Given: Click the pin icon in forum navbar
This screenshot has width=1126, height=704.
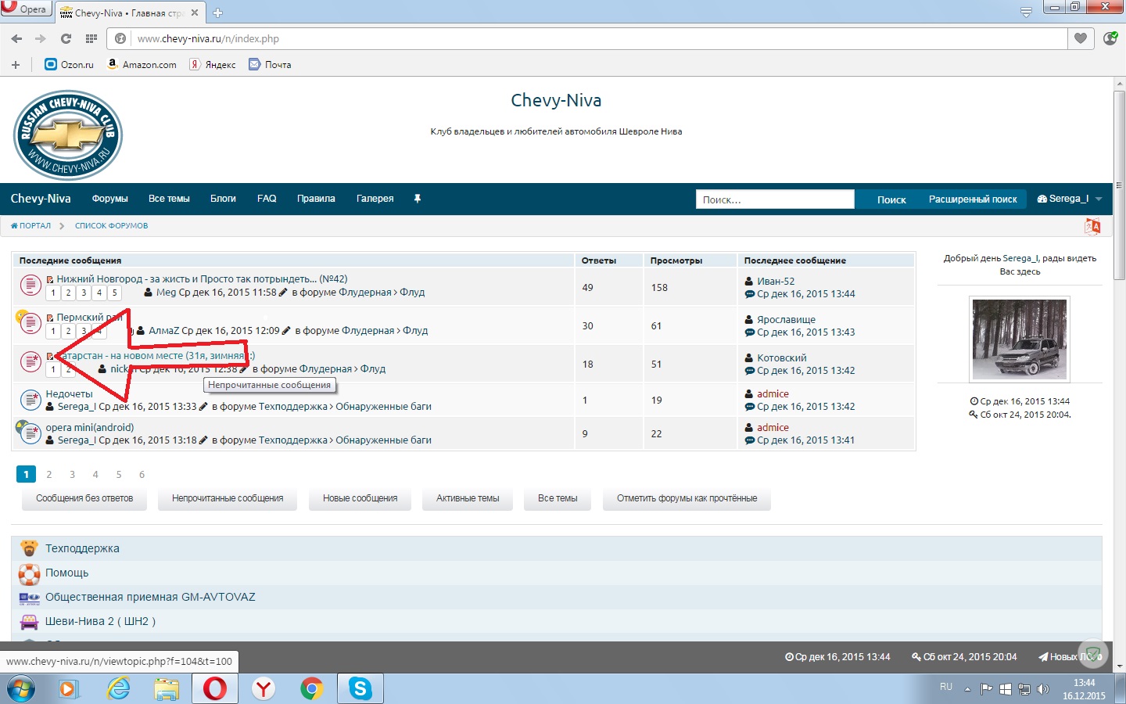Looking at the screenshot, I should 418,199.
